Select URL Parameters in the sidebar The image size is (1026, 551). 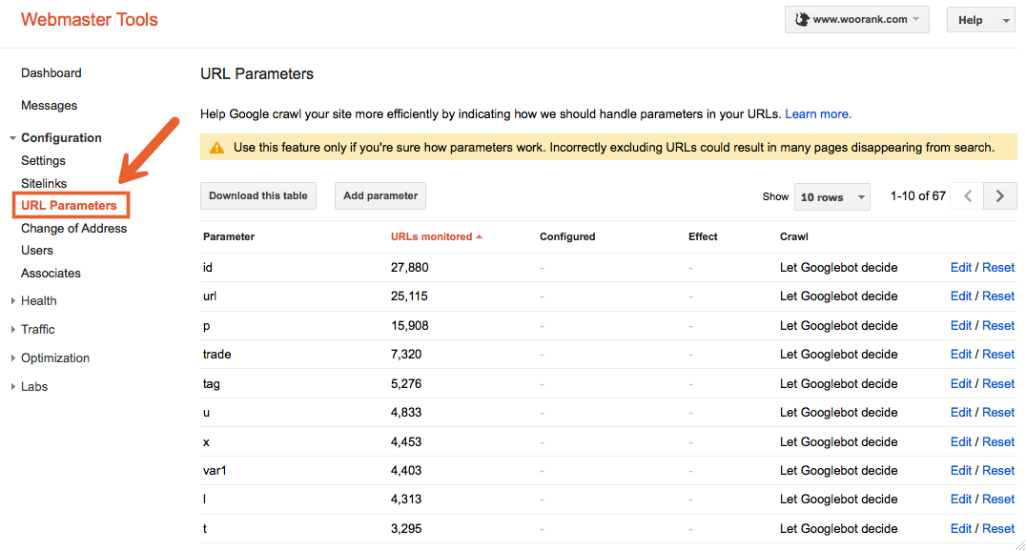pos(69,206)
